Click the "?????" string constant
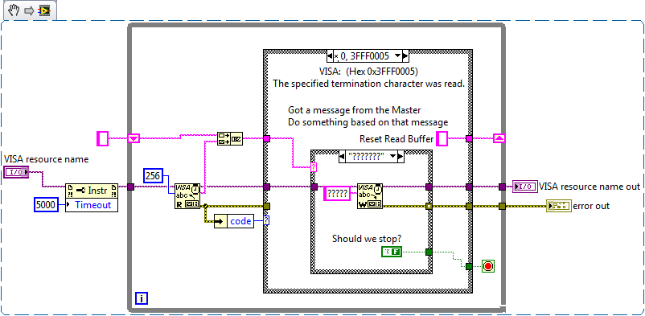Image resolution: width=645 pixels, height=316 pixels. [337, 194]
